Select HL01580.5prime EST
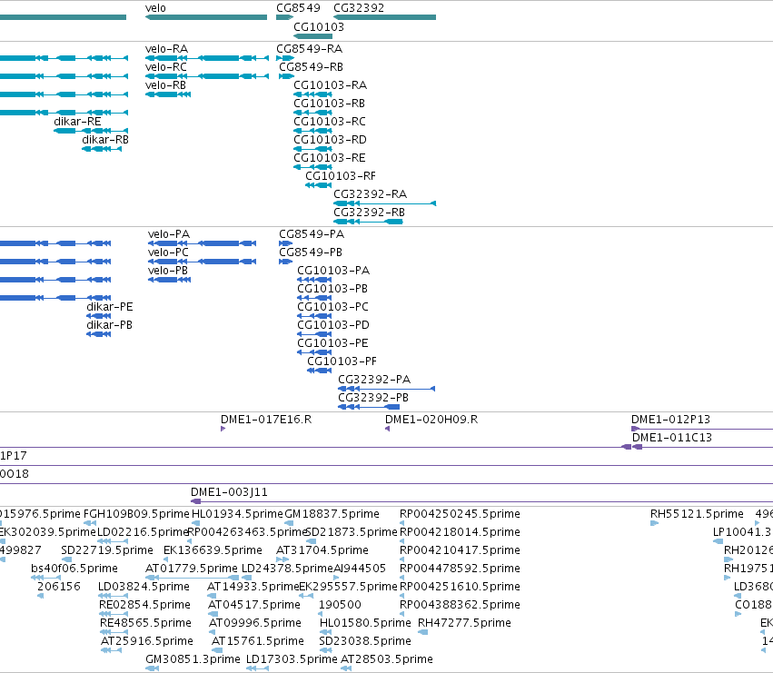 point(365,624)
